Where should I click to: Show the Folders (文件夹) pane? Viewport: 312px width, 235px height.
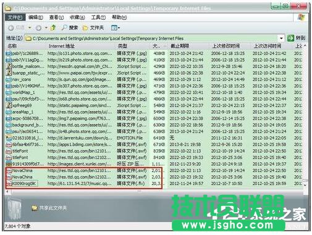tap(93, 28)
